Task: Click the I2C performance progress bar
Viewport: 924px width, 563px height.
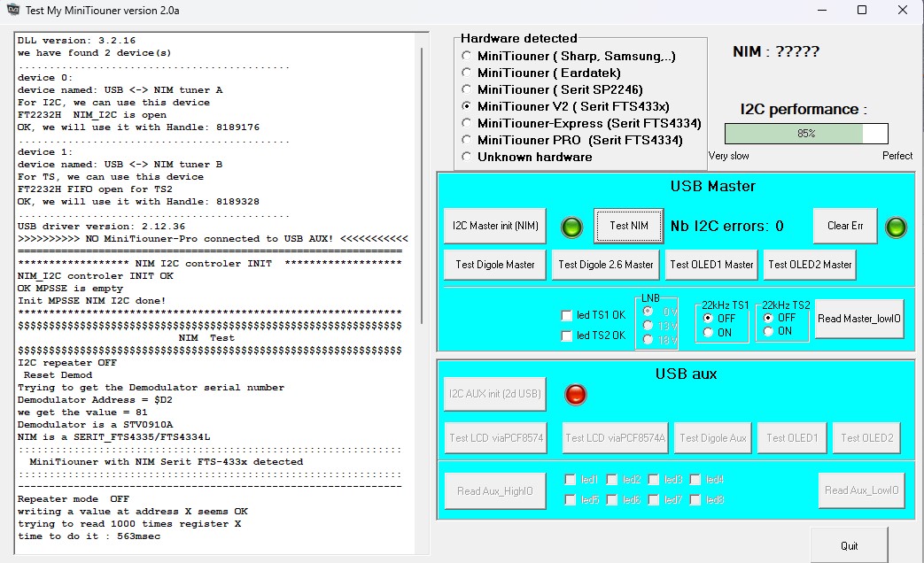Action: (x=805, y=134)
